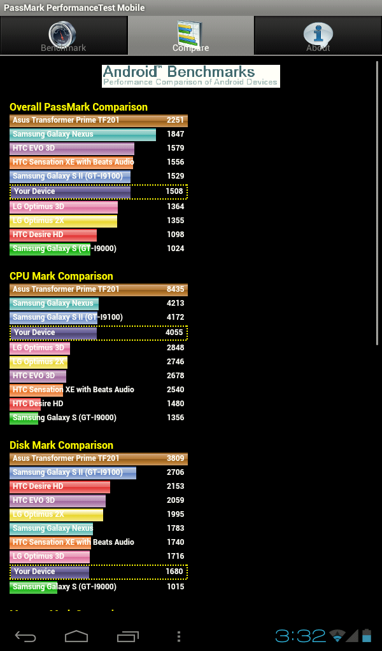Viewport: 382px width, 651px height.
Task: Select Your Device overall row 1508
Action: click(x=99, y=191)
